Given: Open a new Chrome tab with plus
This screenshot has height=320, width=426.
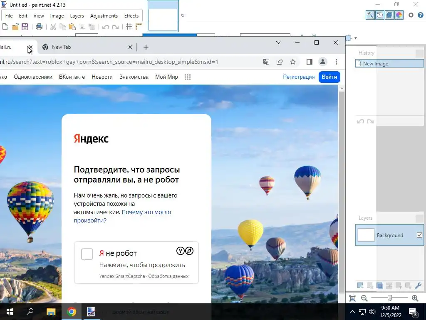Looking at the screenshot, I should (x=146, y=47).
